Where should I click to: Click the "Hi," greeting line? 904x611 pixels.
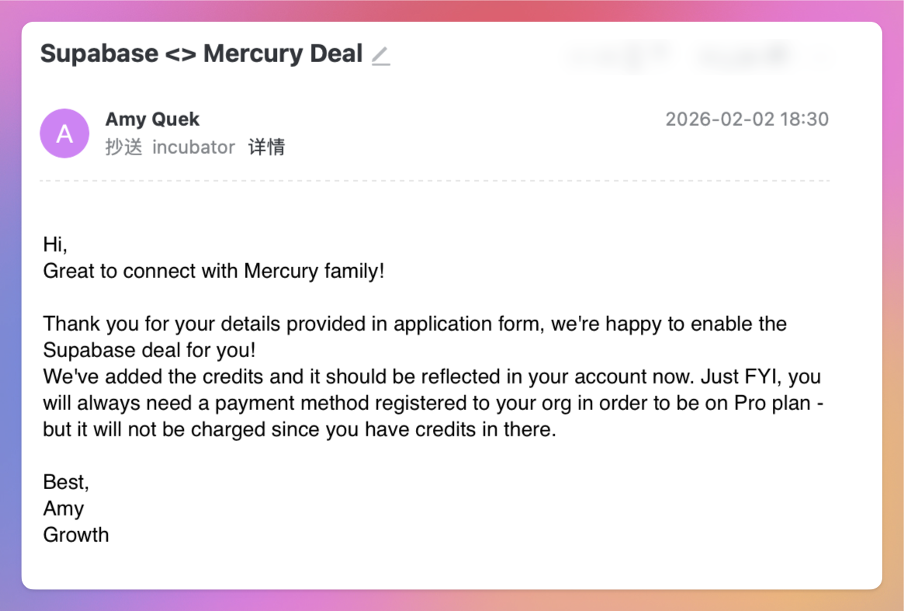(x=55, y=245)
